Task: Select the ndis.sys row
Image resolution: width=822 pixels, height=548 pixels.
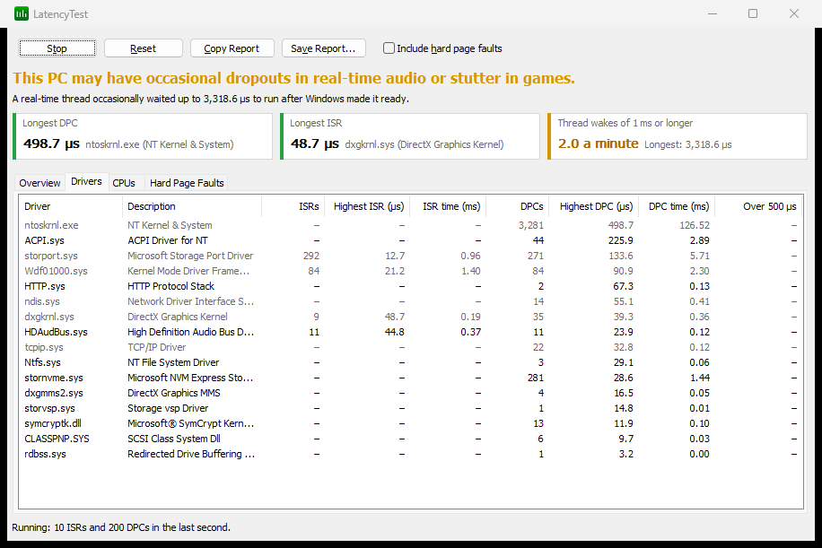Action: 410,301
